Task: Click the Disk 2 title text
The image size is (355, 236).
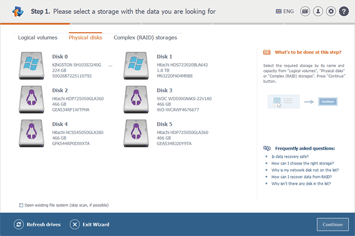Action: pyautogui.click(x=60, y=90)
